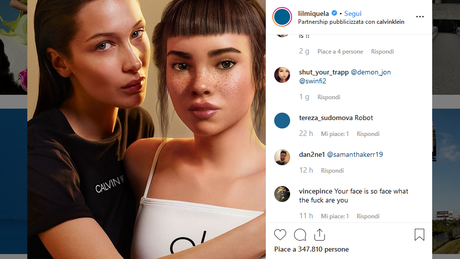460x259 pixels.
Task: Like the post with heart icon
Action: point(280,235)
